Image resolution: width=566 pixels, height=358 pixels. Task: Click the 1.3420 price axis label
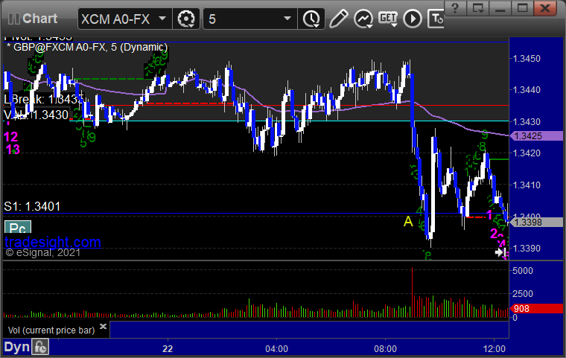coord(527,153)
